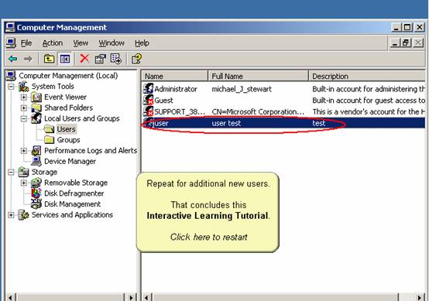Expand Performance Logs and Alerts node
This screenshot has width=429, height=301.
pyautogui.click(x=24, y=151)
